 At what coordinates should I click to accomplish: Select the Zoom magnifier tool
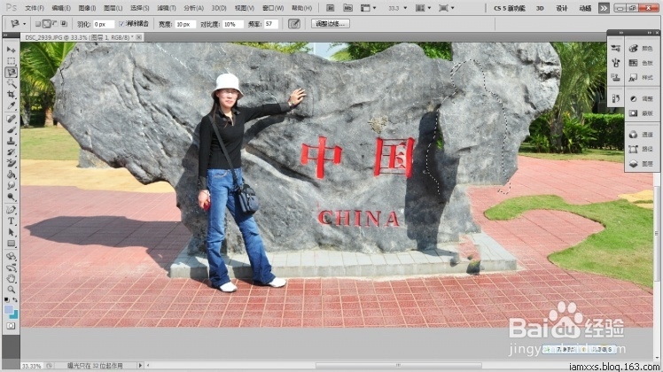click(11, 290)
